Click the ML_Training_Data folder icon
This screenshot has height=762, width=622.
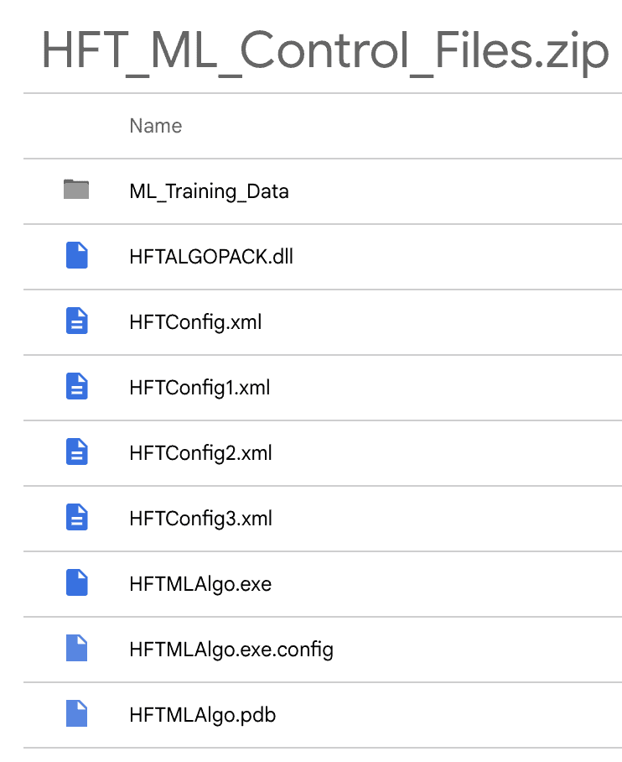pos(76,190)
